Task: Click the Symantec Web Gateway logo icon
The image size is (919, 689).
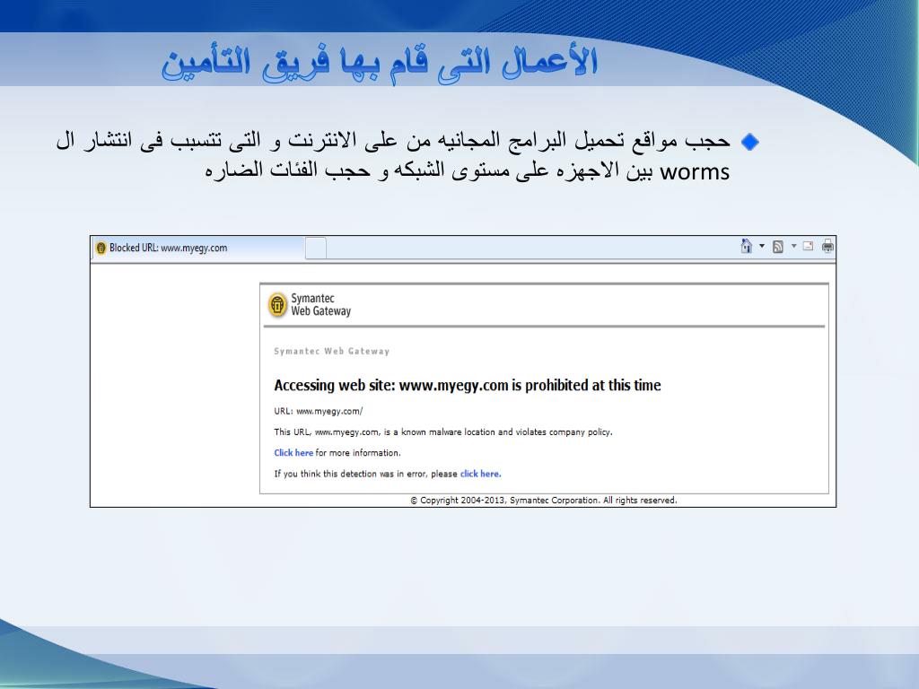Action: (x=277, y=305)
